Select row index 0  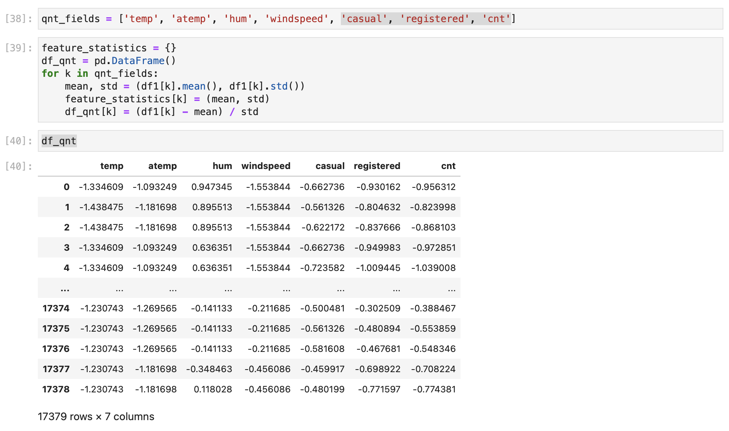point(66,187)
